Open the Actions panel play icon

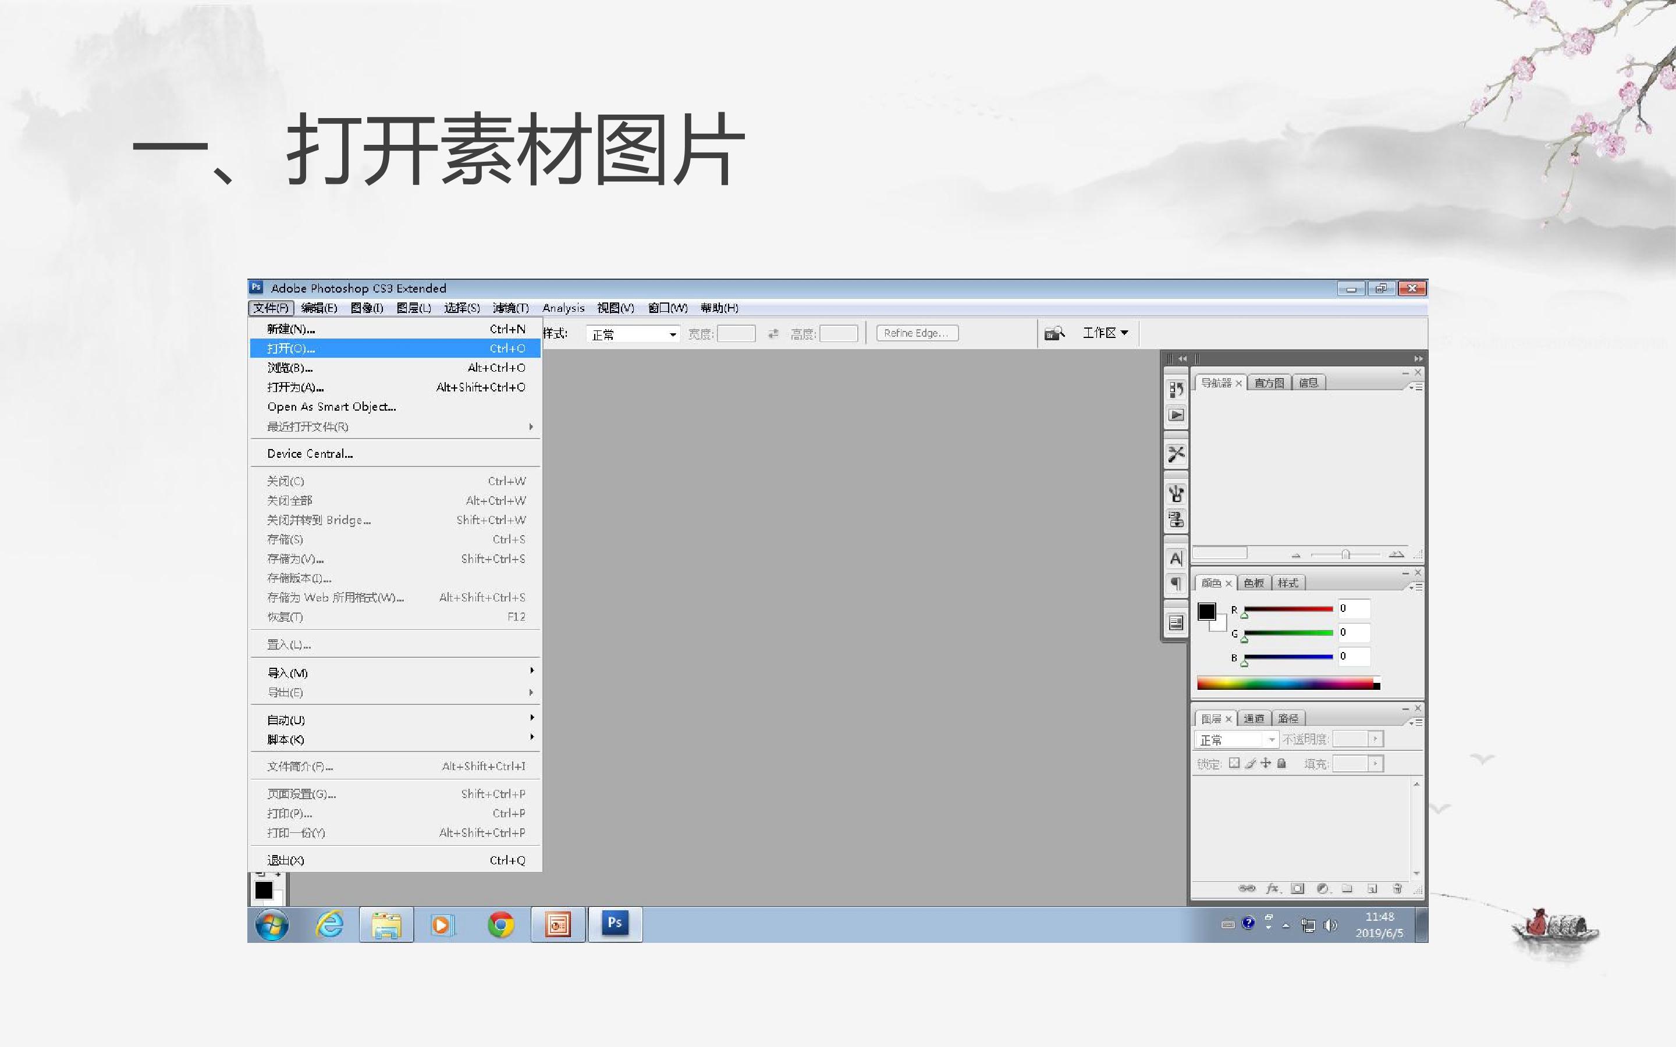[x=1176, y=415]
